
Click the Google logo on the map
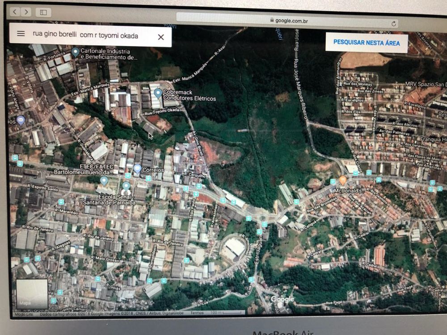pos(283,299)
